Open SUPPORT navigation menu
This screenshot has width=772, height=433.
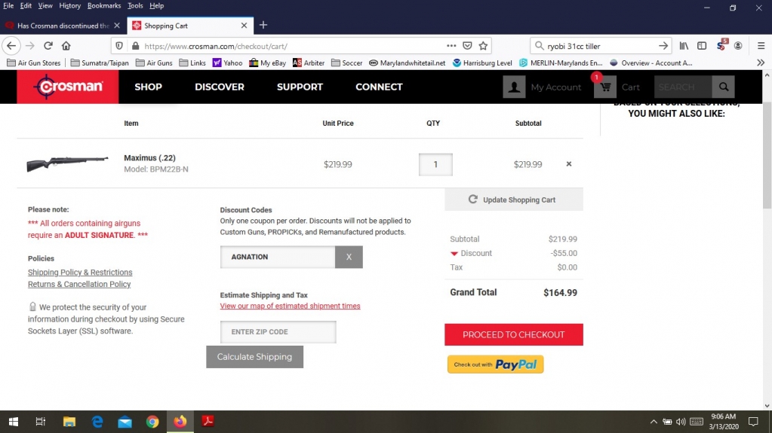pos(300,87)
